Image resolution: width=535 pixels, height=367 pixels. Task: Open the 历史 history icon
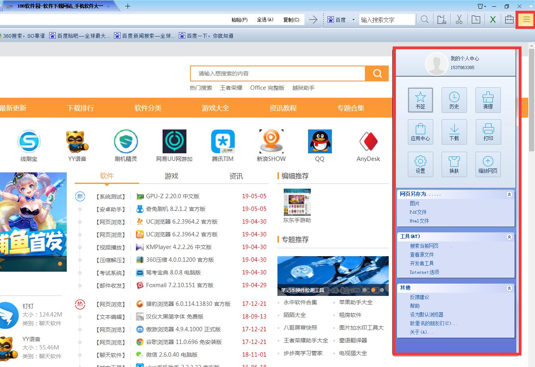[454, 100]
